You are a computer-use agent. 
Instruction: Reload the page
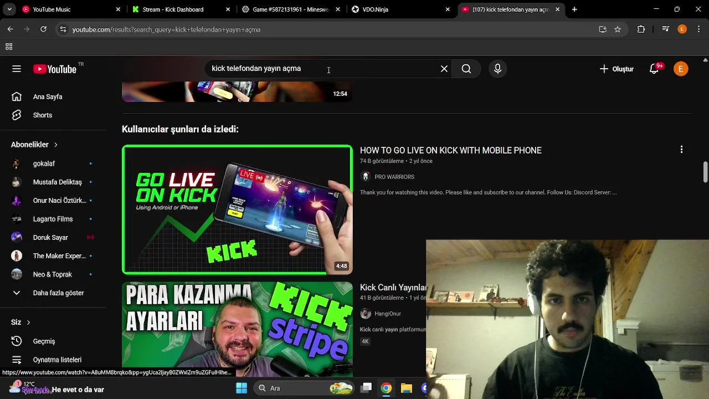(43, 29)
